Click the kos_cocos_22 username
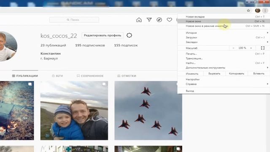The height and width of the screenshot is (152, 270). point(59,35)
